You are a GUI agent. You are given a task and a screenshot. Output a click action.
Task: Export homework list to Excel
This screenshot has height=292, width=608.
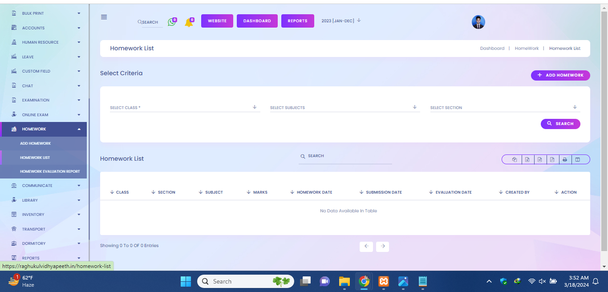pyautogui.click(x=527, y=159)
